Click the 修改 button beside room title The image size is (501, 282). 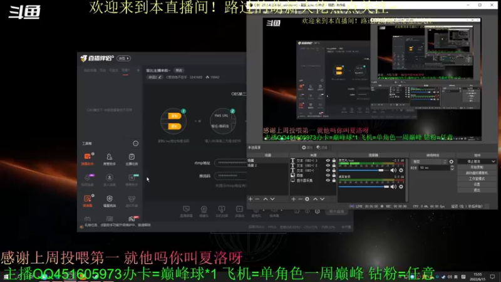(179, 70)
